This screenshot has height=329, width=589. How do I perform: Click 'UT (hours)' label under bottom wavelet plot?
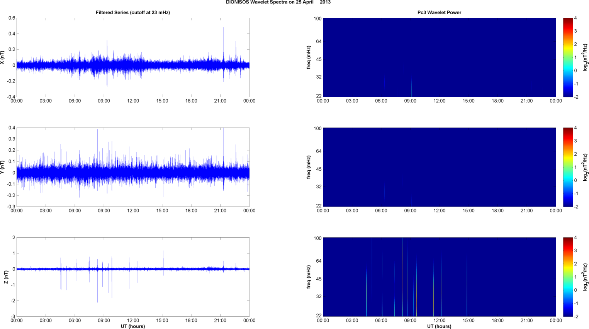(x=439, y=326)
